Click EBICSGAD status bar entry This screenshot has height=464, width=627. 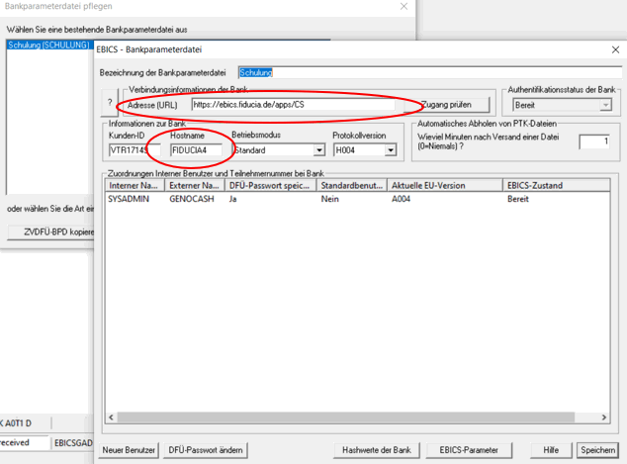(x=73, y=443)
